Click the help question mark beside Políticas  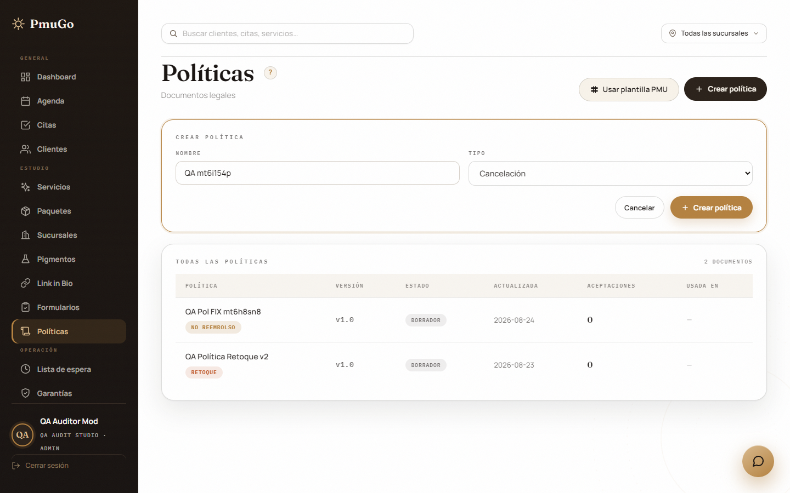click(270, 73)
